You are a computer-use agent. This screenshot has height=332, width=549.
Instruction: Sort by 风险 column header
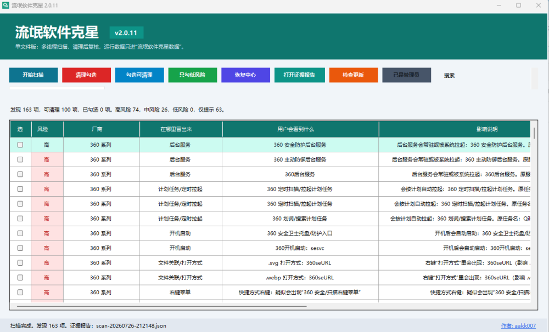coord(47,129)
